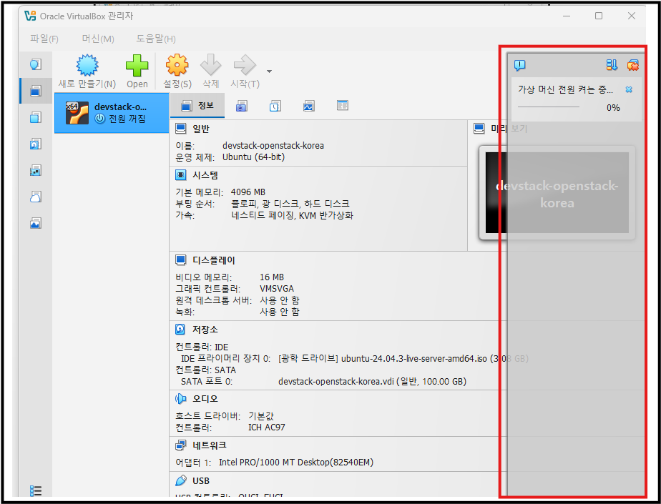The image size is (661, 504).
Task: Click the devstack-openstack-korea preview thumbnail
Action: [557, 192]
